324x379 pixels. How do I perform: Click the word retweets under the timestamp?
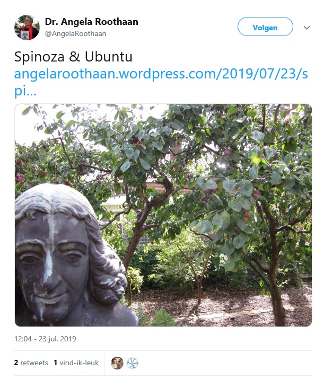coord(34,363)
